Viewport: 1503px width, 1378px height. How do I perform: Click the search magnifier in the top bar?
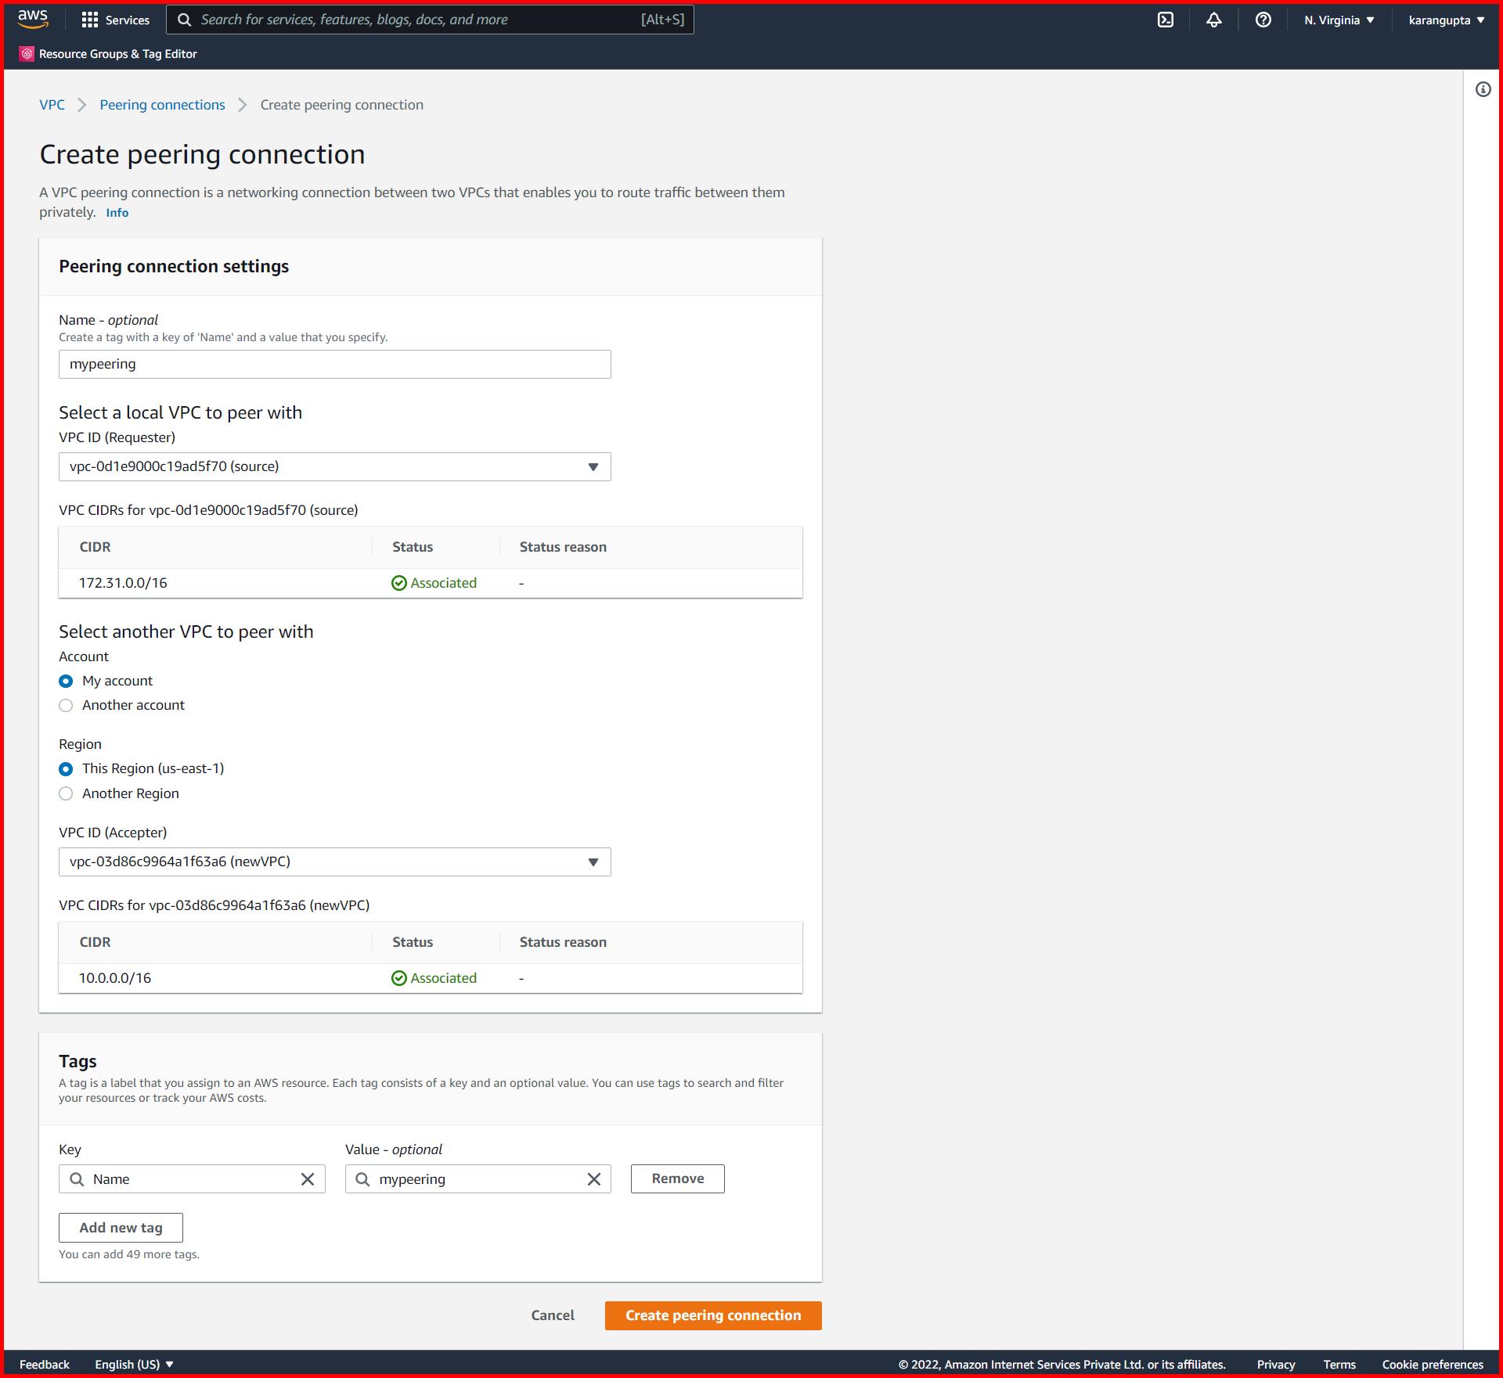(185, 19)
